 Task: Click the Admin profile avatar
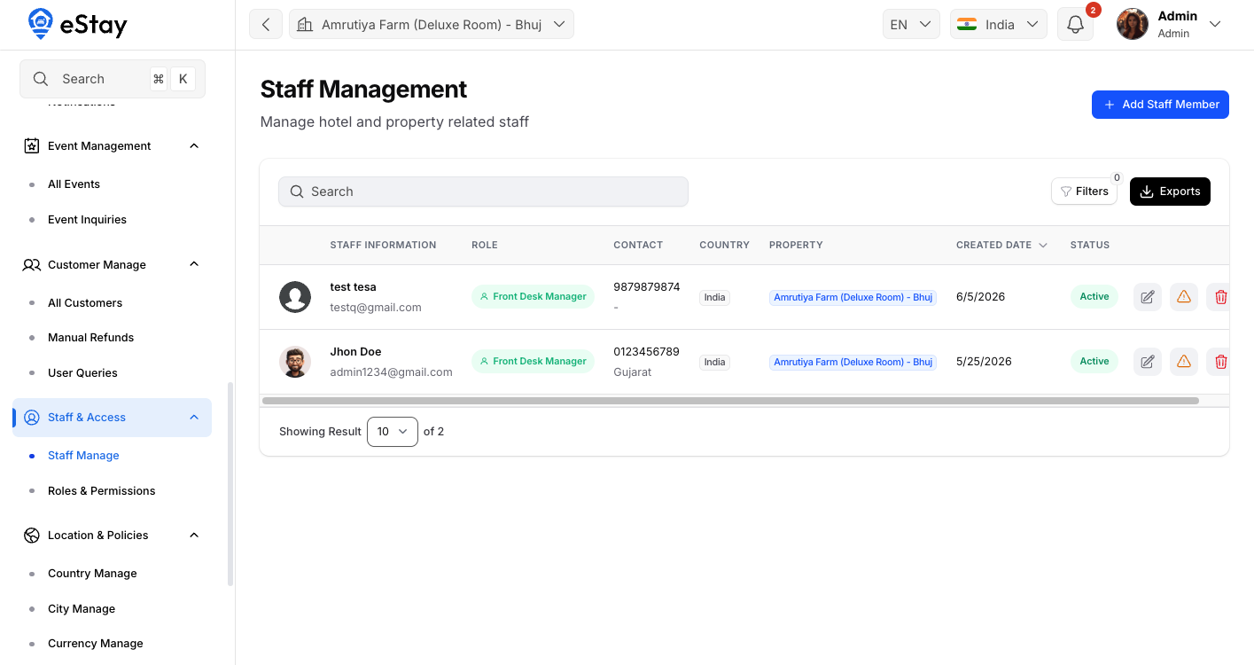click(x=1133, y=24)
